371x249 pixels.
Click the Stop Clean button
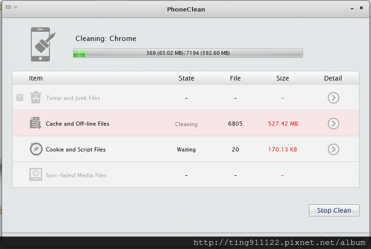(x=334, y=210)
